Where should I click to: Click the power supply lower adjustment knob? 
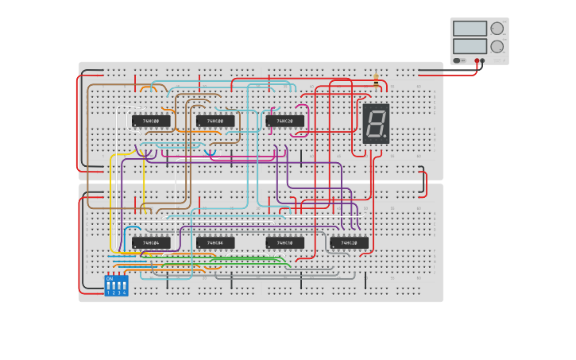coord(497,47)
